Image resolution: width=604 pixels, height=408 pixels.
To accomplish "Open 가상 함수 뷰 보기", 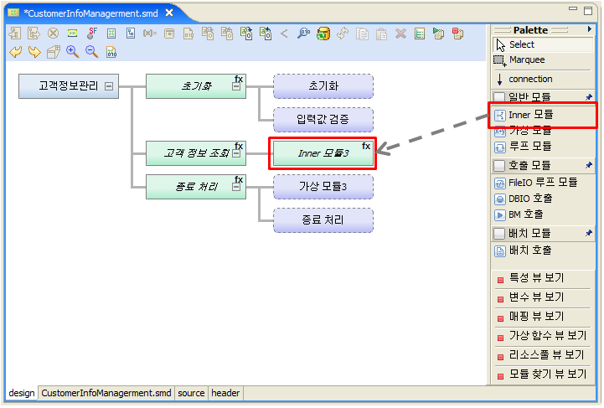I will [543, 336].
